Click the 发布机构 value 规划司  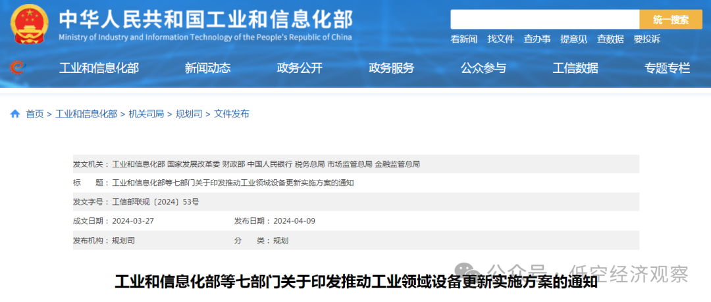tap(123, 240)
